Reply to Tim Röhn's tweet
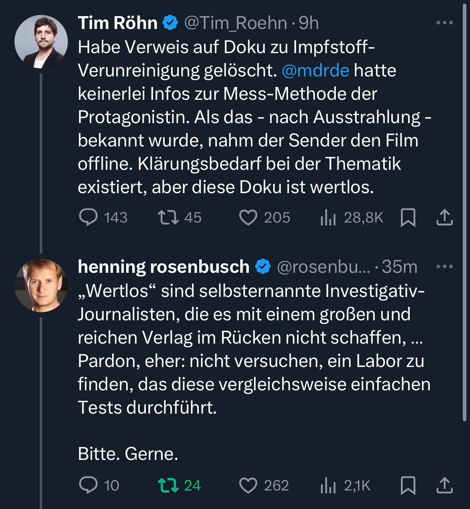The width and height of the screenshot is (470, 509). pos(89,218)
